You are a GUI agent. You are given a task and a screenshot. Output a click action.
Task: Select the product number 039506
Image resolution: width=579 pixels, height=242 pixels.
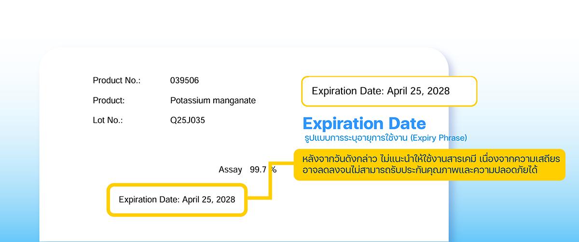[x=184, y=81]
